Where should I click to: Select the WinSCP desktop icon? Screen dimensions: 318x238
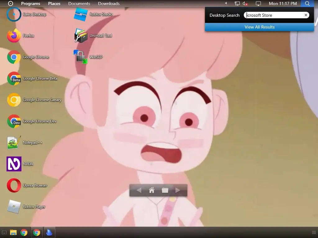[x=81, y=57]
